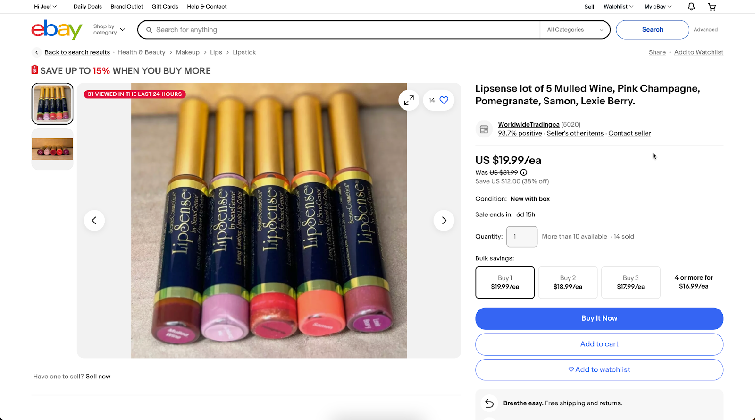This screenshot has height=420, width=755.
Task: Open the notification bell
Action: point(690,6)
